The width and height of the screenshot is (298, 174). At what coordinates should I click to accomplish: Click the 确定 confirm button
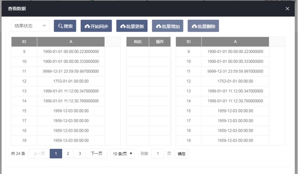click(x=182, y=154)
